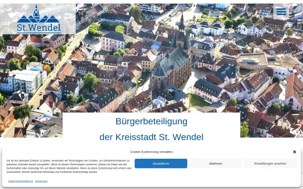This screenshot has width=303, height=189.
Task: Accept cookies with Akzeptieren button
Action: (x=161, y=163)
